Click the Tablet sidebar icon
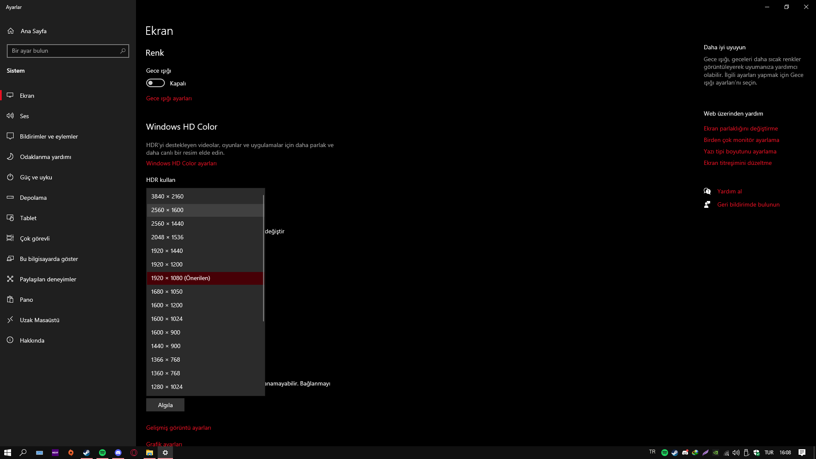The image size is (816, 459). pos(10,218)
